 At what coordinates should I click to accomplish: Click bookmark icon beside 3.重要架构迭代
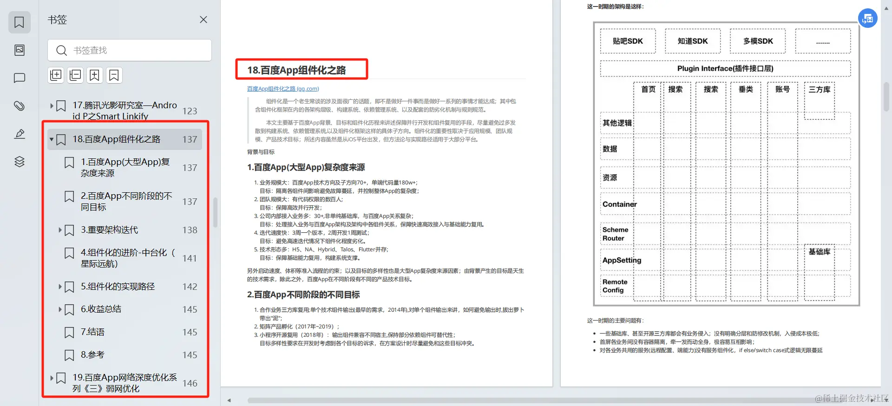[69, 230]
